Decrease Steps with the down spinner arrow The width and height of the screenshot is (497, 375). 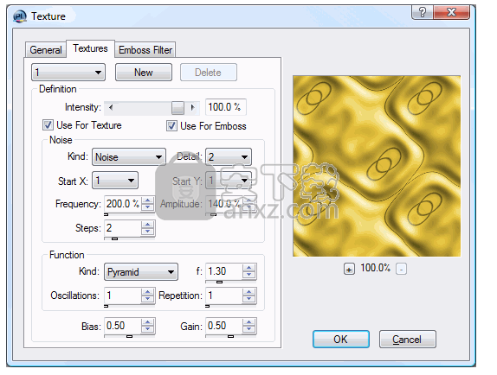(x=147, y=232)
